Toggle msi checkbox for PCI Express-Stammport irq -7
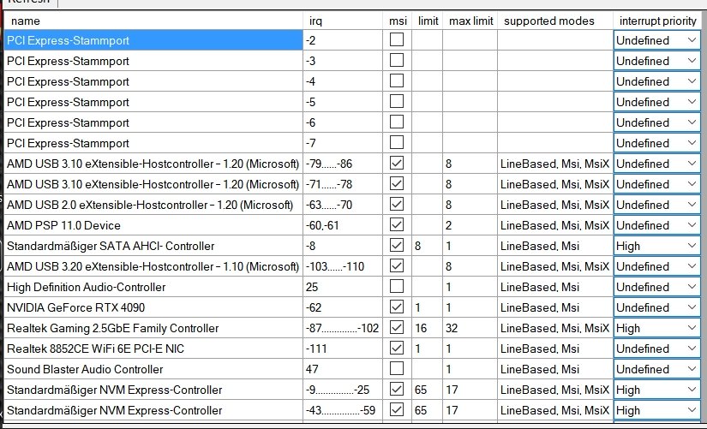This screenshot has height=429, width=707. (x=397, y=143)
